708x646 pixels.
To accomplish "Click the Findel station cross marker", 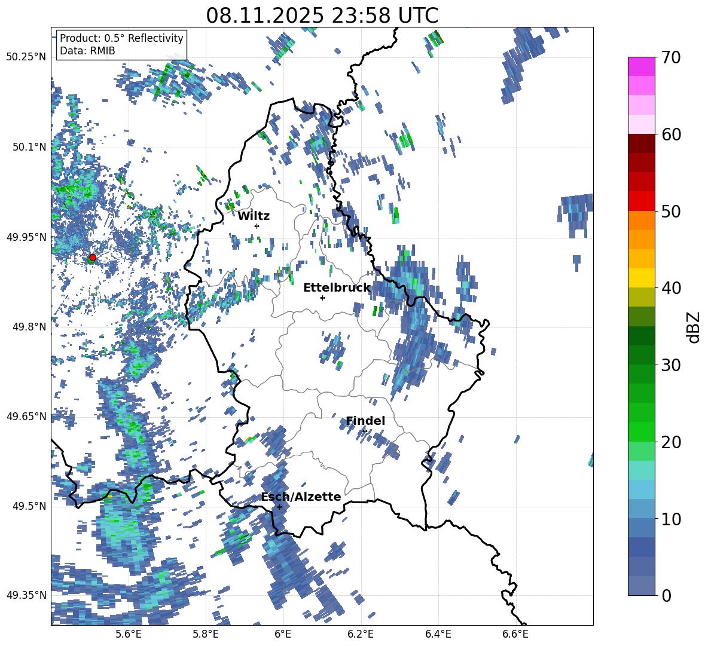I will click(365, 431).
